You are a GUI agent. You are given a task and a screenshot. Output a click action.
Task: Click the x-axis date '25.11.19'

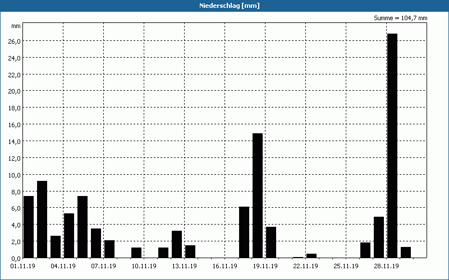tap(346, 267)
